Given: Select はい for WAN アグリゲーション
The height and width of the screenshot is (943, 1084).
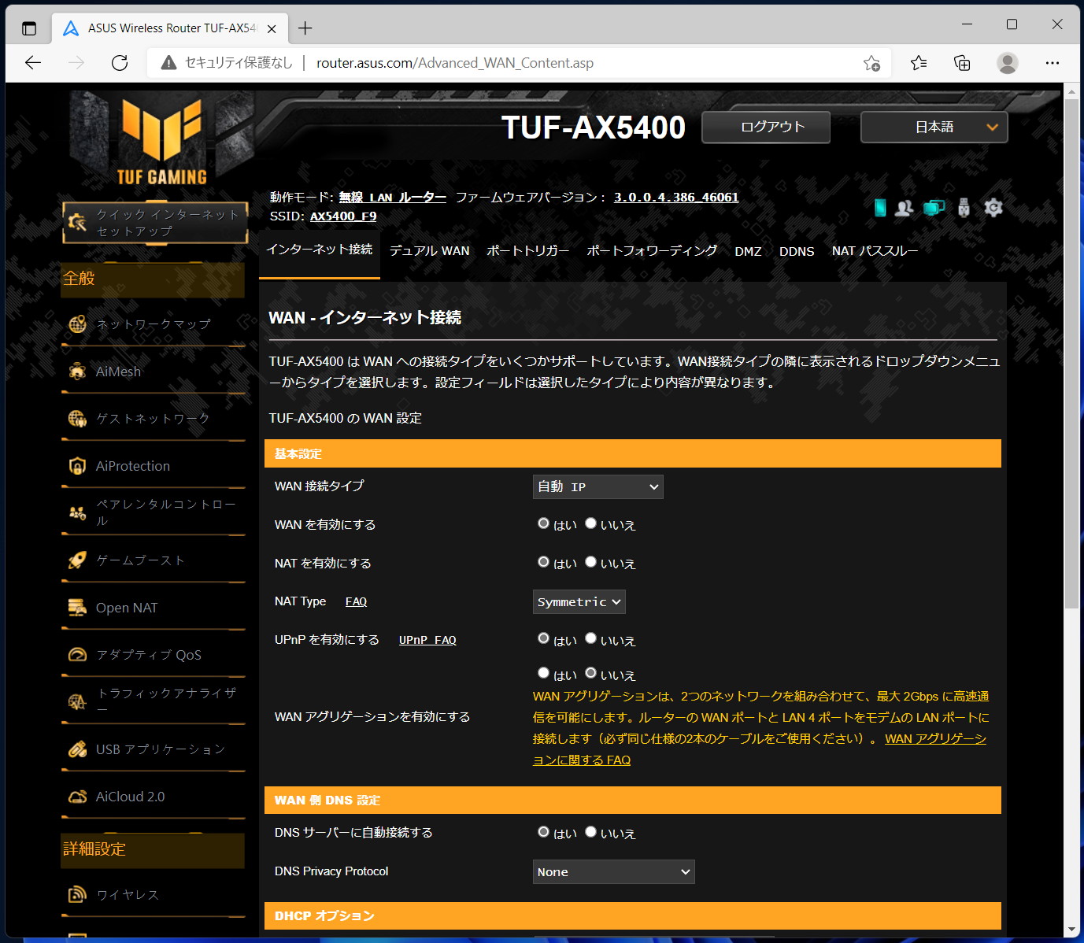Looking at the screenshot, I should pyautogui.click(x=543, y=673).
